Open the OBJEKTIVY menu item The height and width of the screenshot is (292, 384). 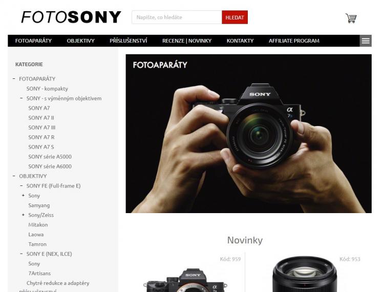point(80,40)
